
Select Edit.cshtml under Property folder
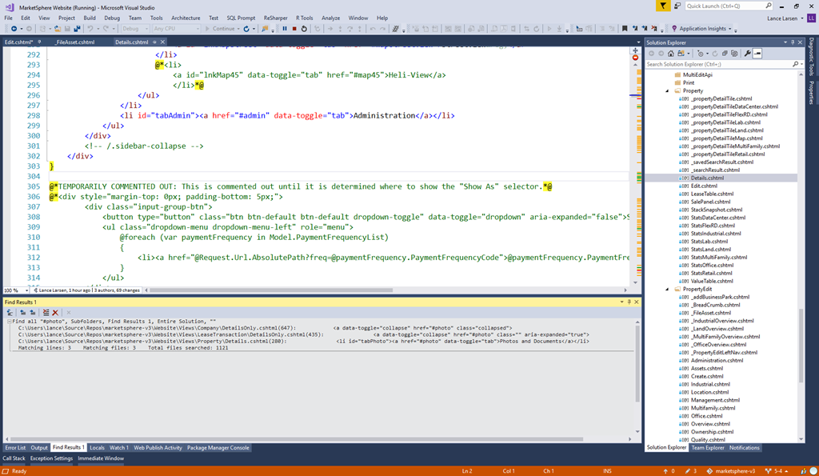[x=704, y=186]
